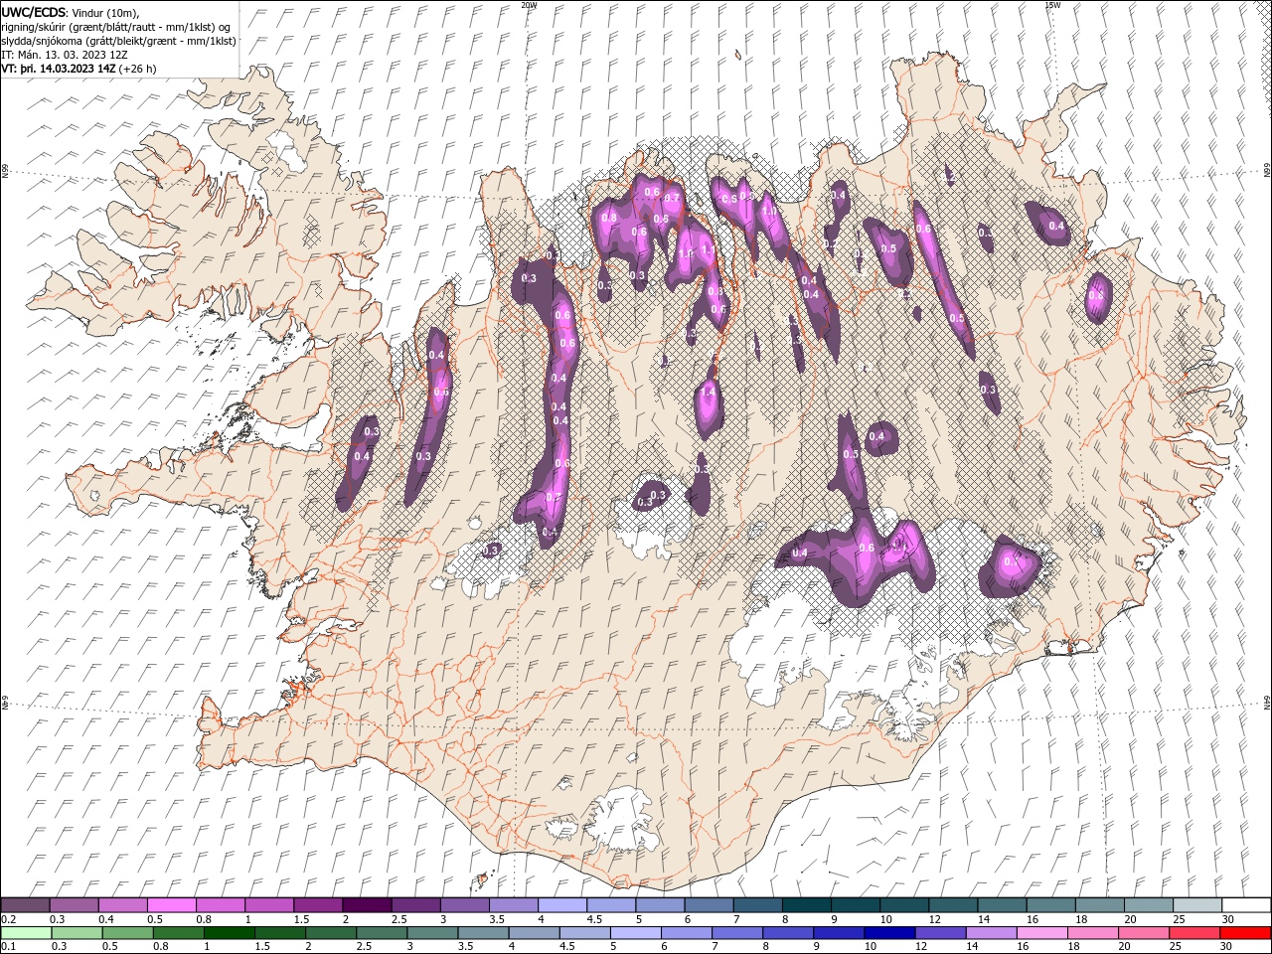Click the pink 0.5 swatch in upper legend row
The image size is (1272, 954).
tap(171, 905)
